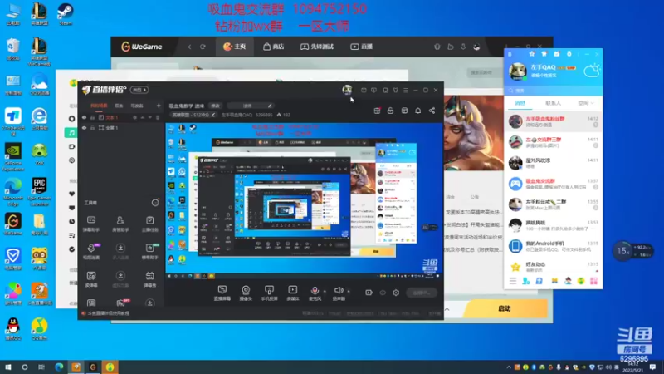Open the WeGame 先锋测试 tab
The width and height of the screenshot is (664, 374).
coord(317,47)
